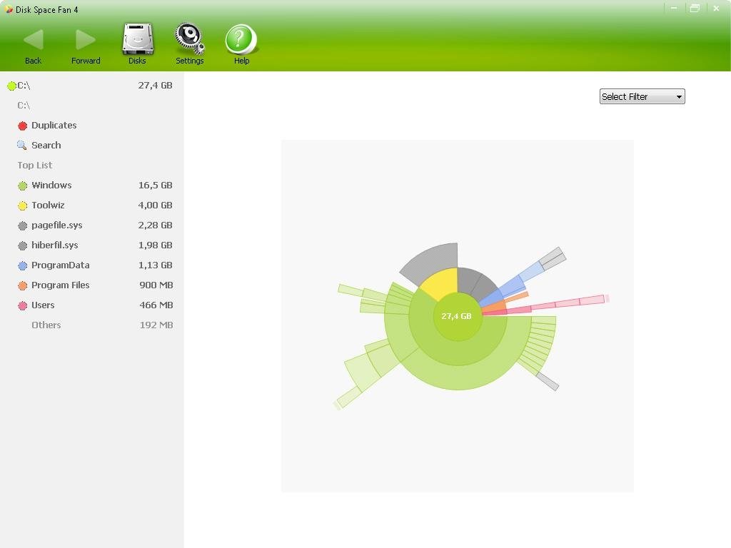The image size is (731, 548).
Task: Click the yellow Toolwiz chart segment
Action: [x=440, y=284]
